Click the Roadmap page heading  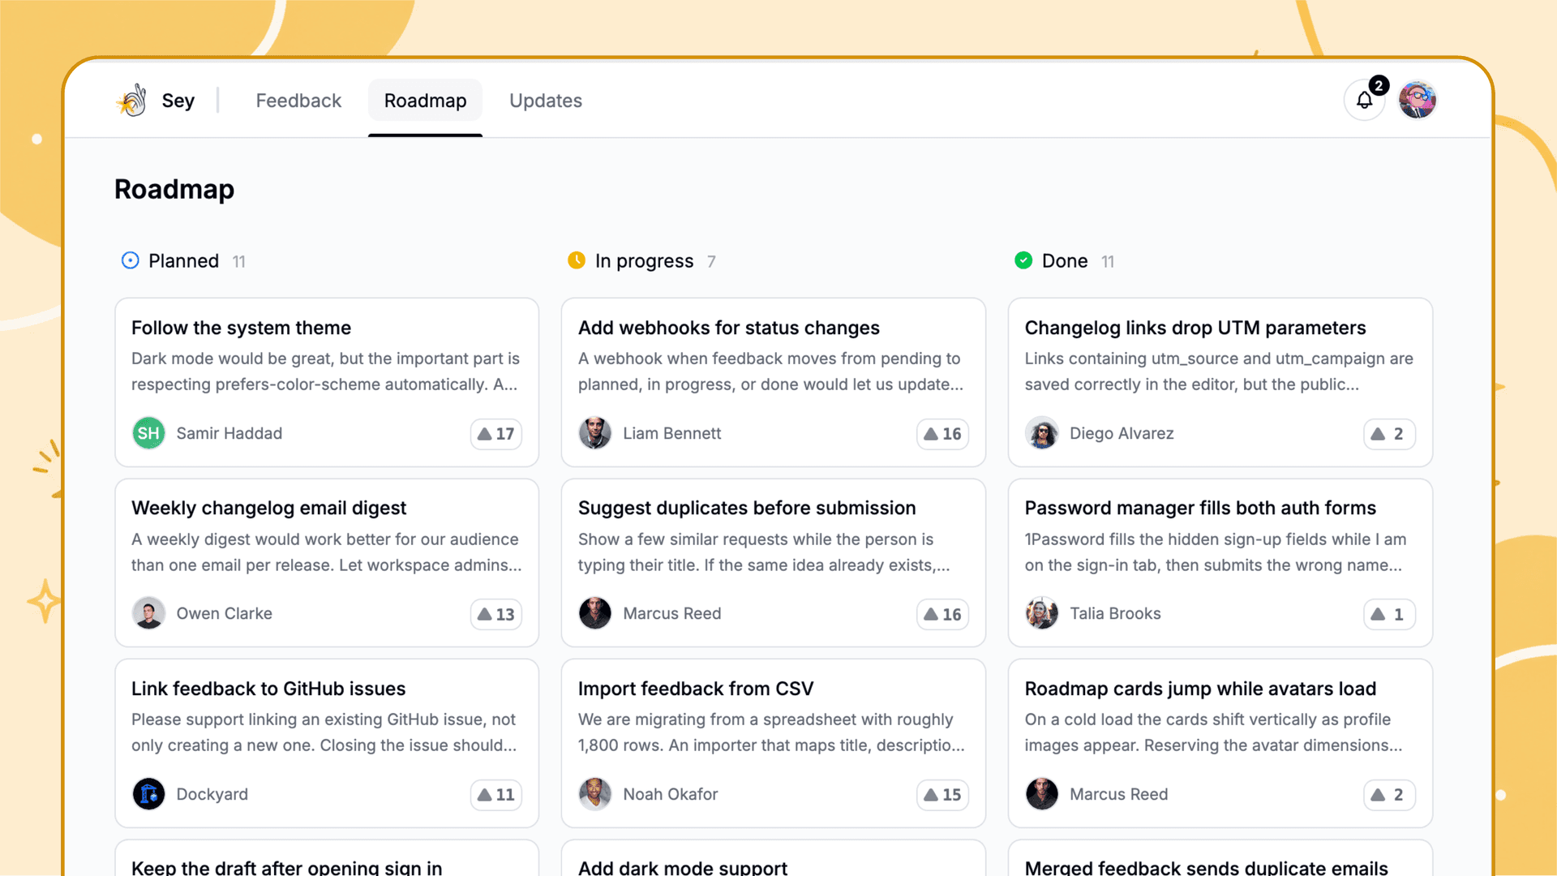point(174,189)
